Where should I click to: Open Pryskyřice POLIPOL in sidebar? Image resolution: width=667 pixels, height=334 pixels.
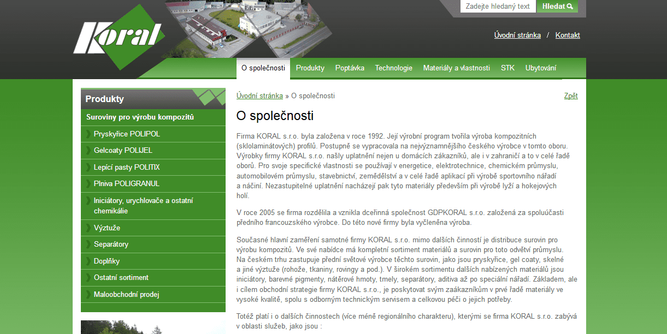(x=153, y=134)
